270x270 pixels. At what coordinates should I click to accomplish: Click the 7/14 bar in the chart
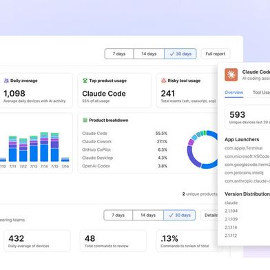(x=44, y=147)
